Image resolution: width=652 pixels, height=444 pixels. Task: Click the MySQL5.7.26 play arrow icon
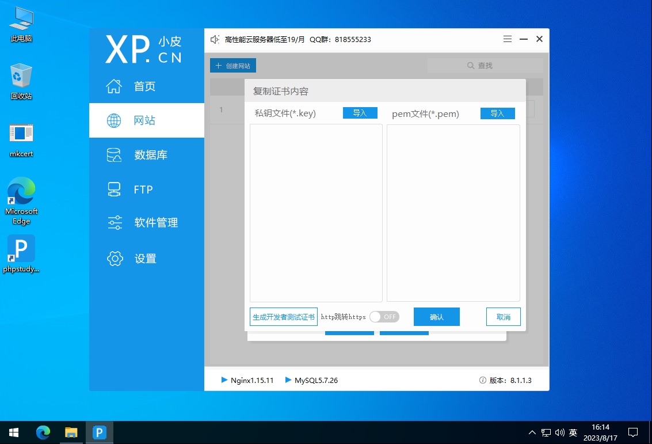pyautogui.click(x=288, y=380)
